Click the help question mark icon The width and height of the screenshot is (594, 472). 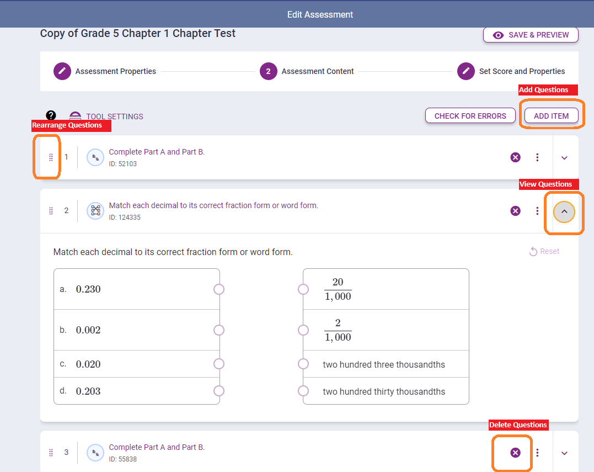click(51, 115)
